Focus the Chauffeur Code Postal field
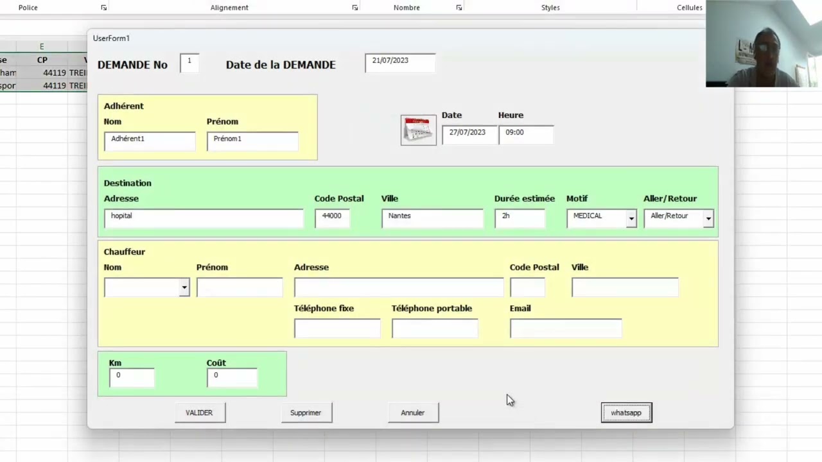Viewport: 822px width, 462px height. click(x=527, y=287)
